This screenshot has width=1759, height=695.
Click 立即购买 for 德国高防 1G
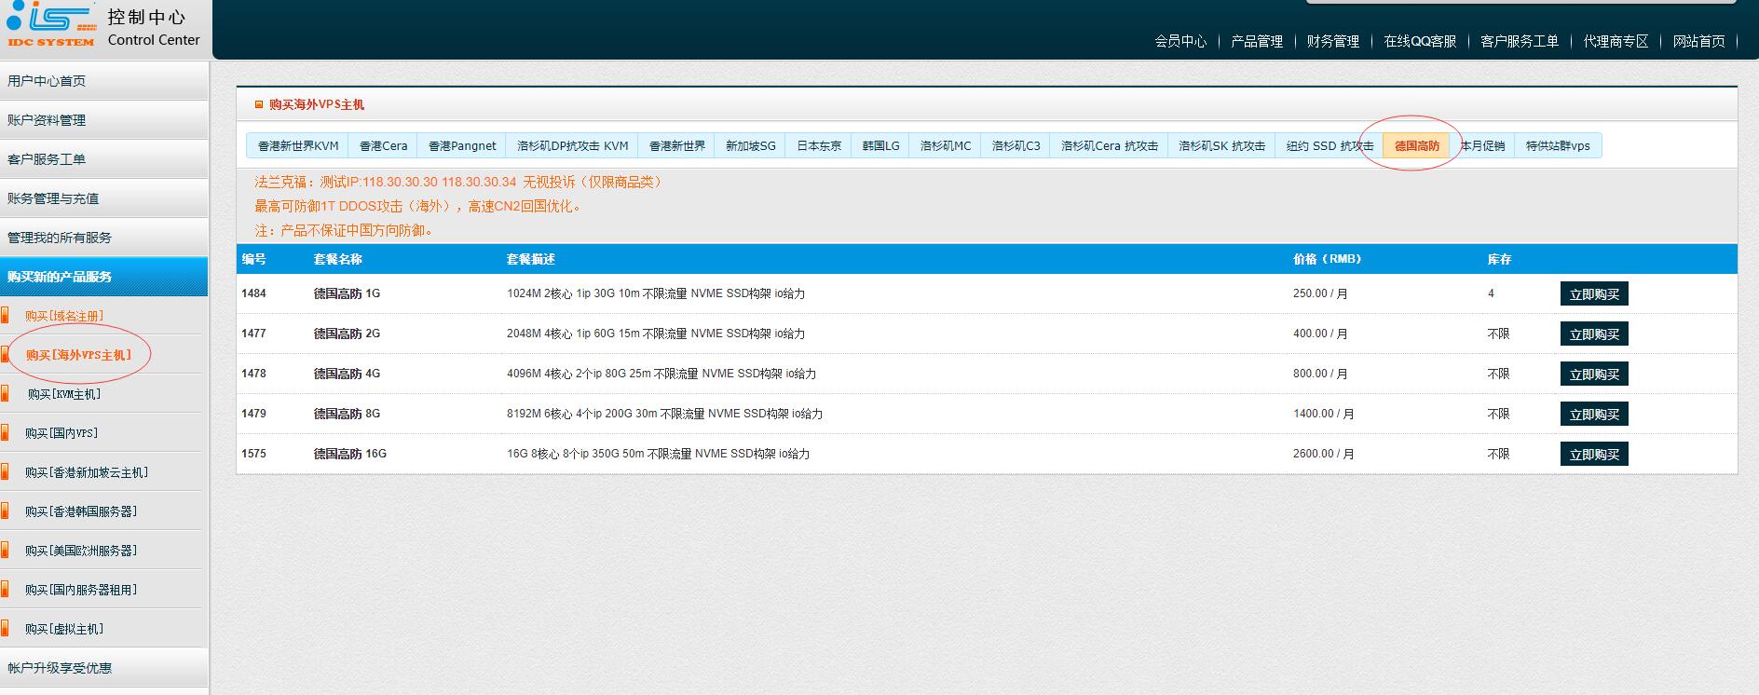[x=1594, y=293]
